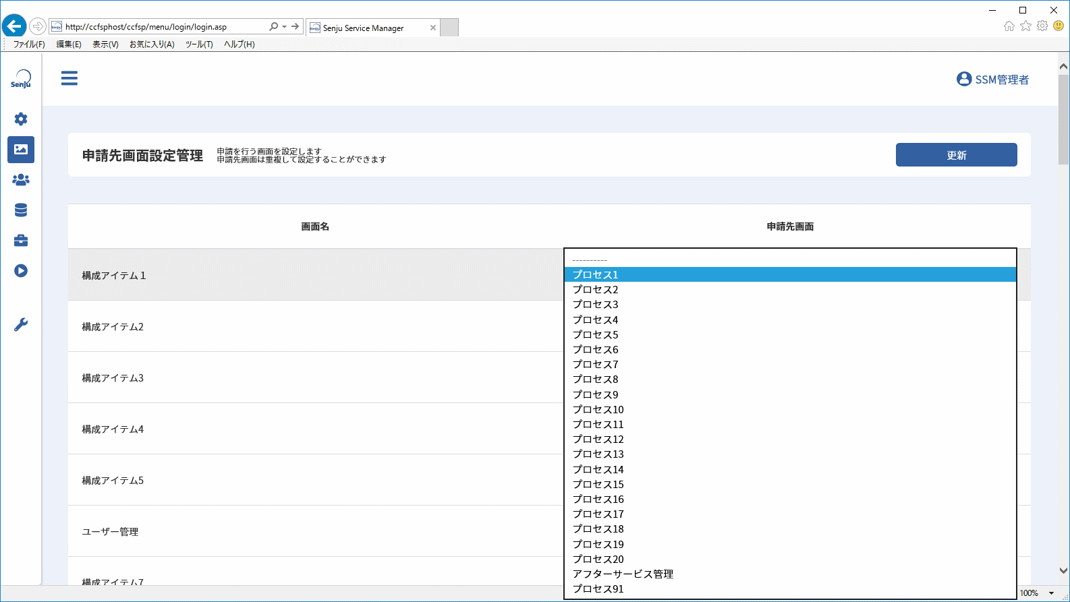Open a new browser tab
Screen dimensions: 1070x602
449,28
